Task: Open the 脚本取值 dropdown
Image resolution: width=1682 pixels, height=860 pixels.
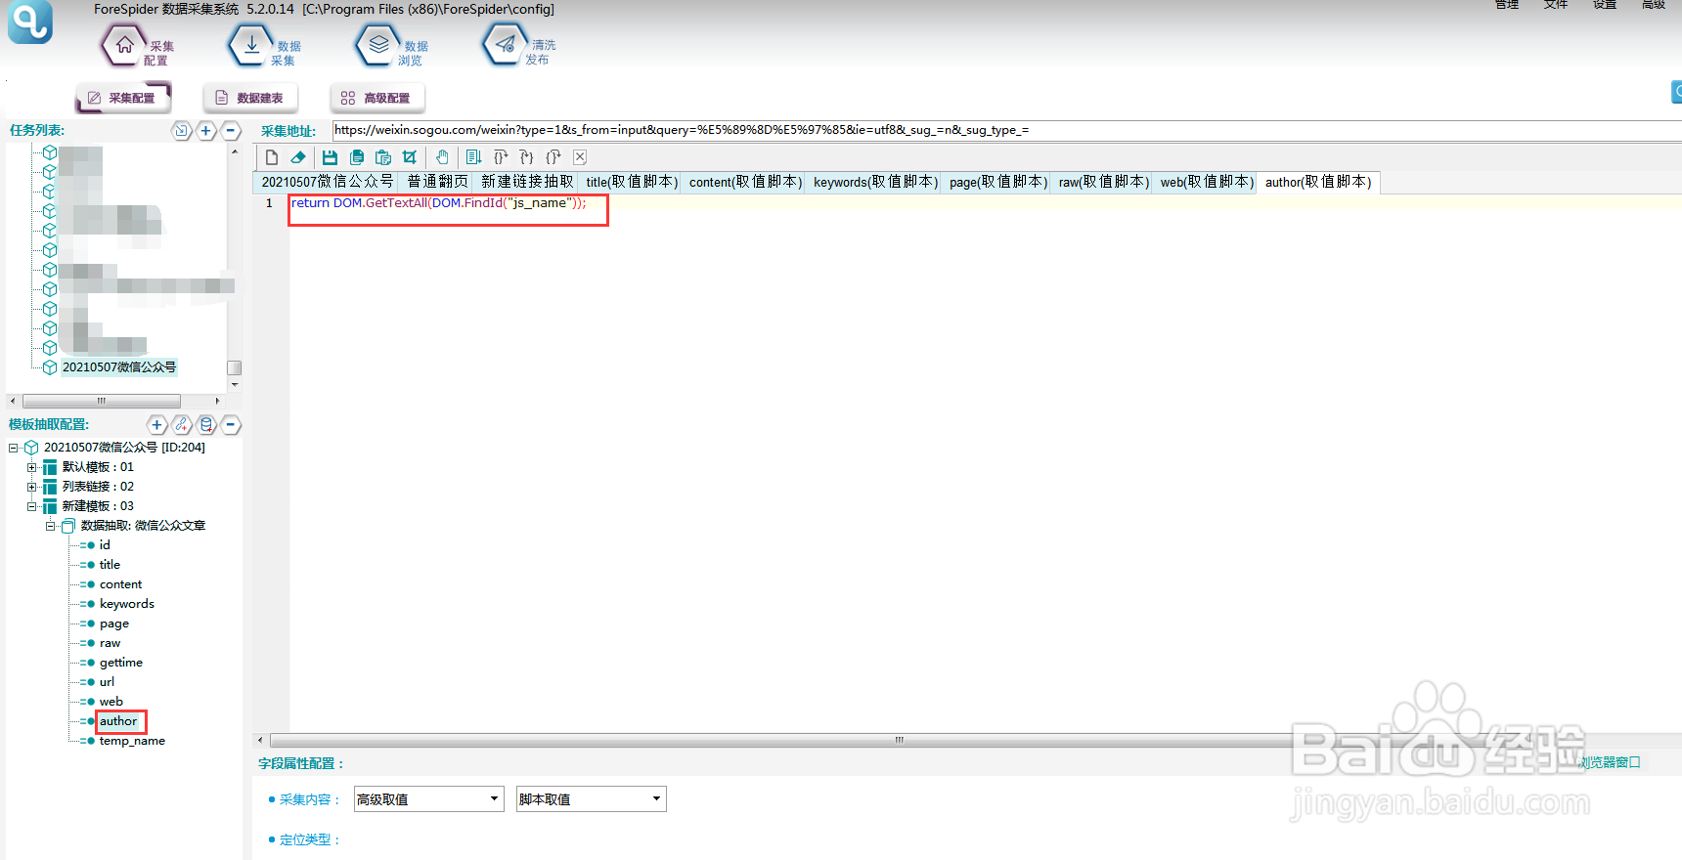Action: click(591, 799)
